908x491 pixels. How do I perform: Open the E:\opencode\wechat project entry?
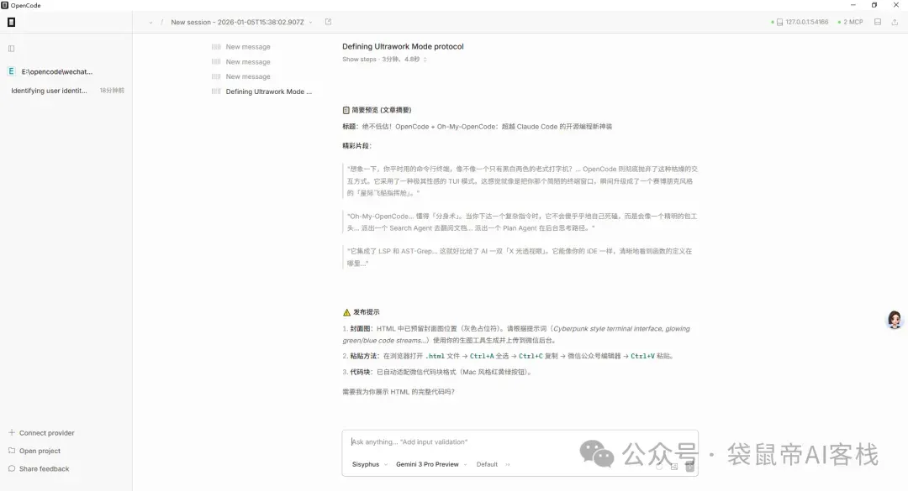point(57,71)
